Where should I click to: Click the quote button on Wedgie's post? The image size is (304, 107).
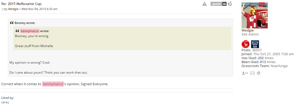219,4
